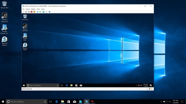The width and height of the screenshot is (186, 104).
Task: Select GeForce Experience icon inside the VM
Action: coord(25,27)
